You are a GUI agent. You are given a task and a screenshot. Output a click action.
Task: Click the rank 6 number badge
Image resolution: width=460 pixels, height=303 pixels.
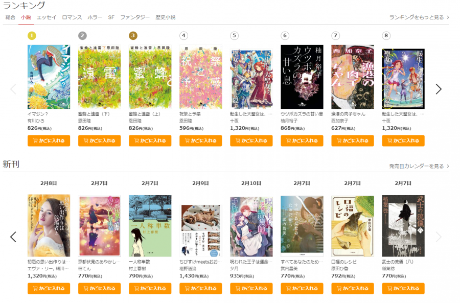click(x=285, y=36)
